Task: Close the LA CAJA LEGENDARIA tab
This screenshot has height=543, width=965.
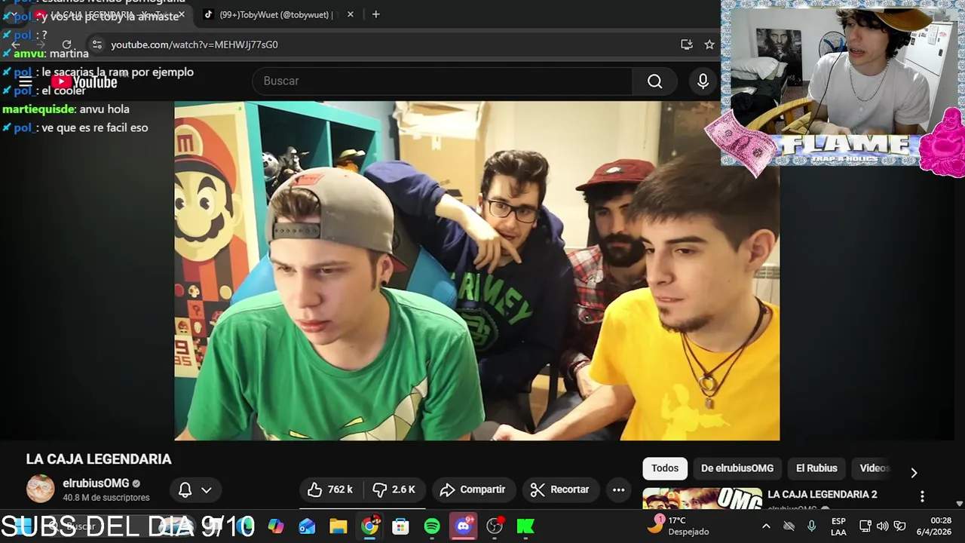Action: [x=181, y=14]
